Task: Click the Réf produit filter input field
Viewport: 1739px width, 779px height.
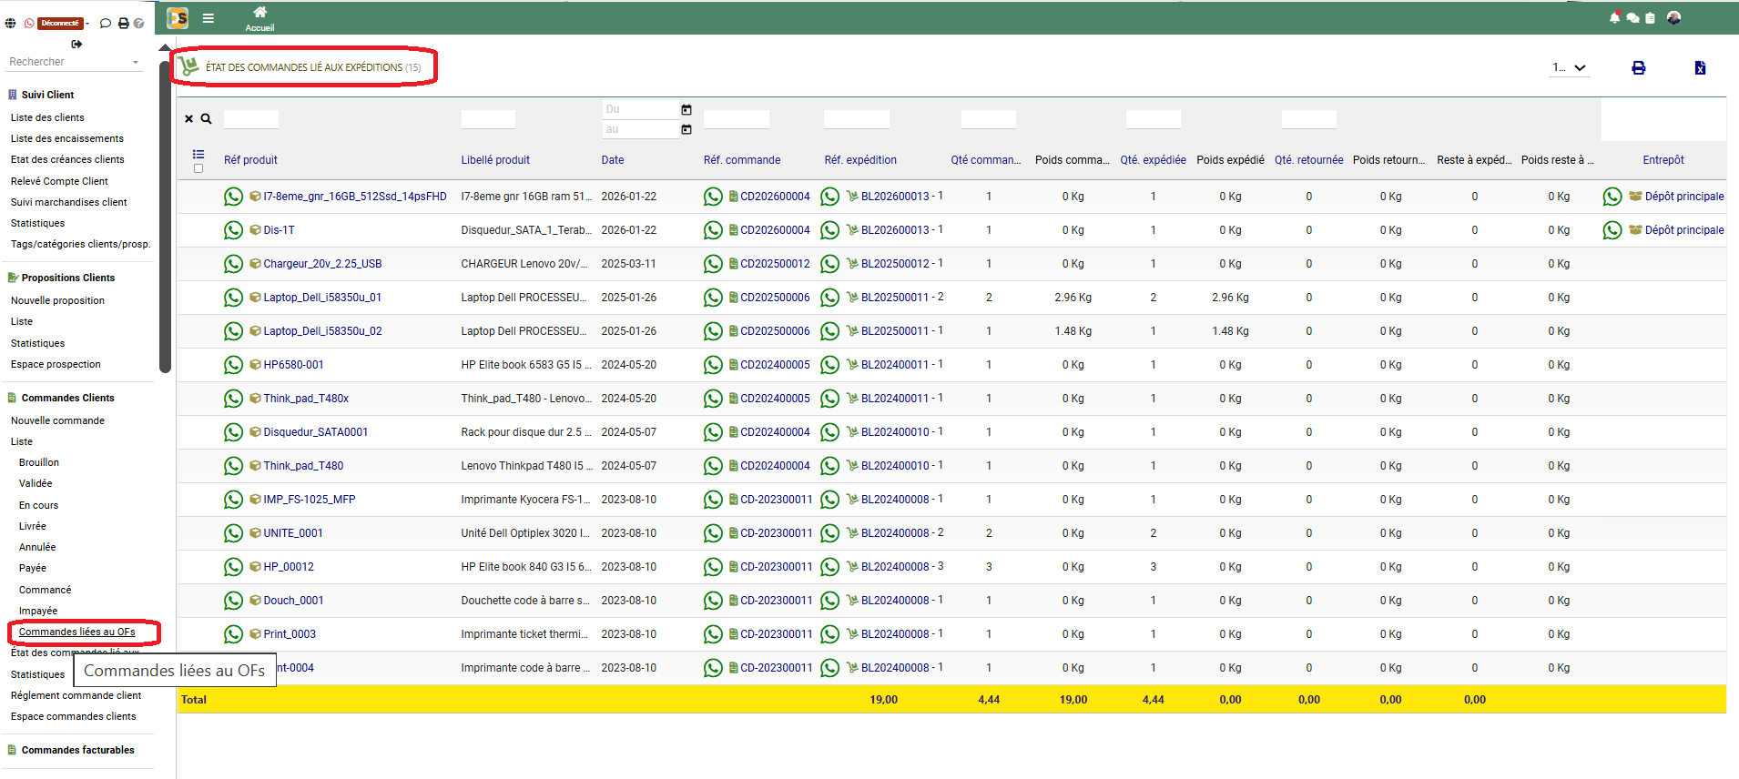Action: click(251, 119)
